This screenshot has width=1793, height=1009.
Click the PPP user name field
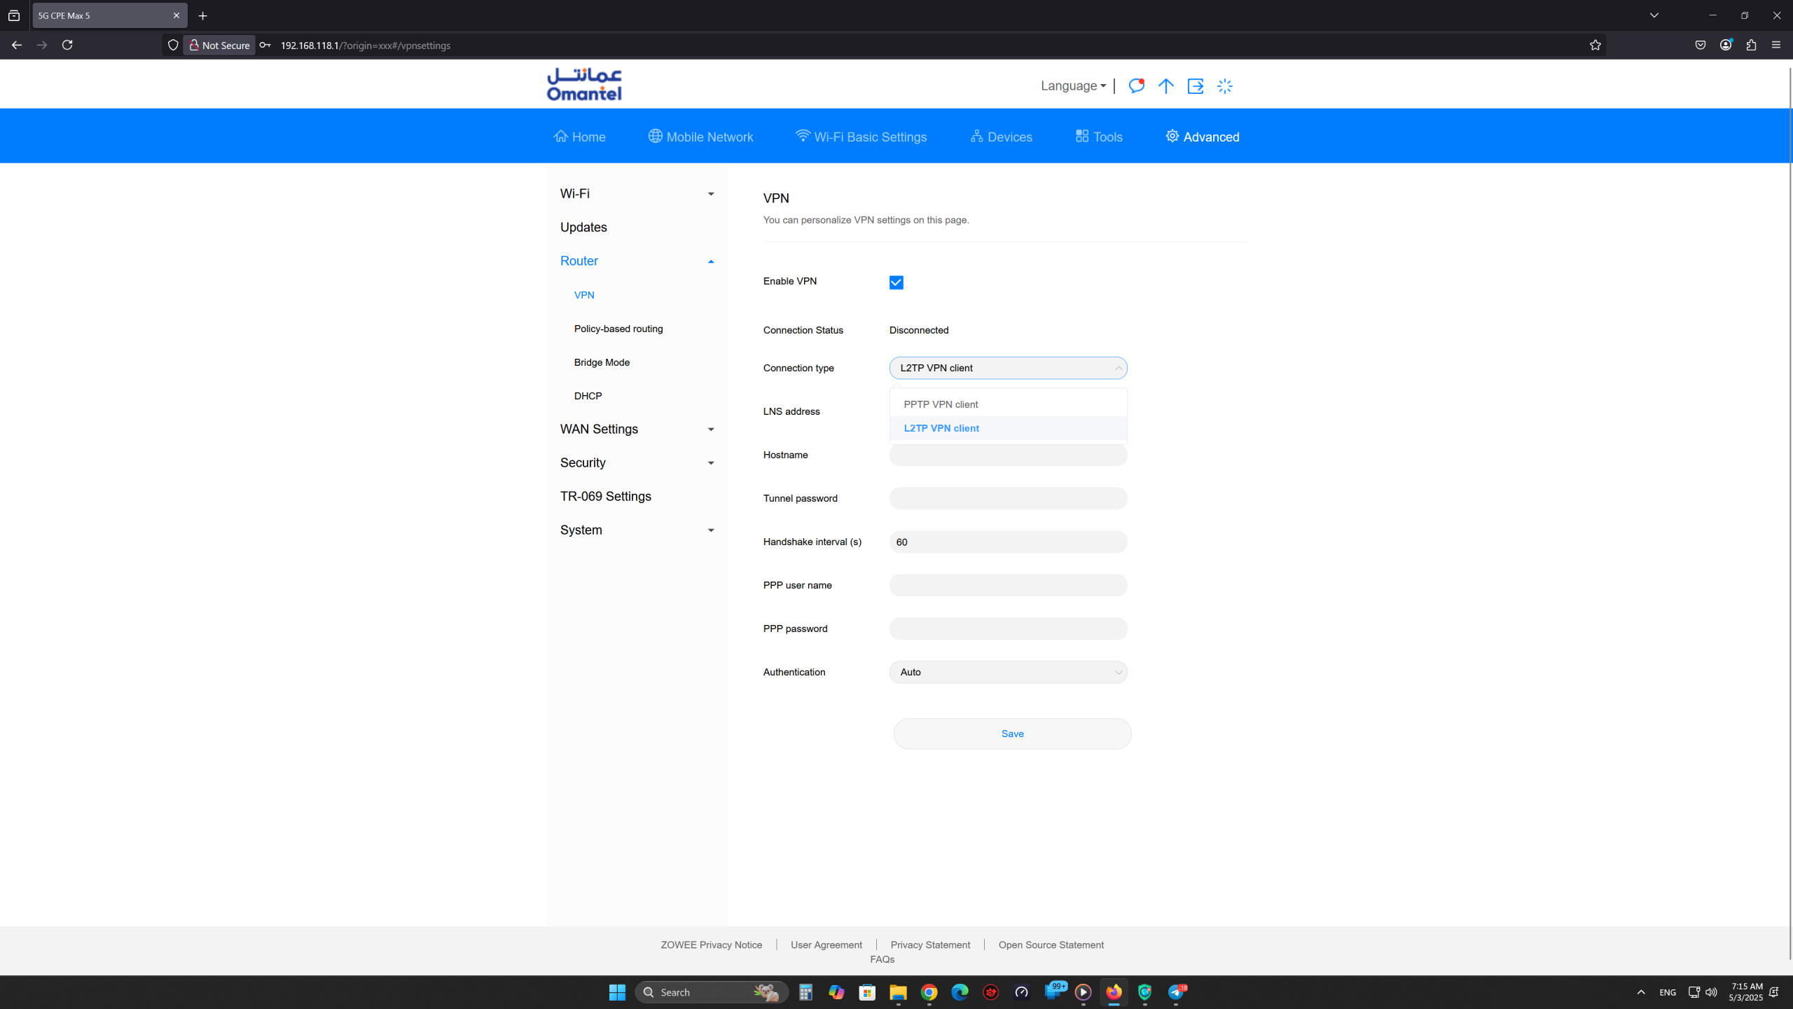1008,585
